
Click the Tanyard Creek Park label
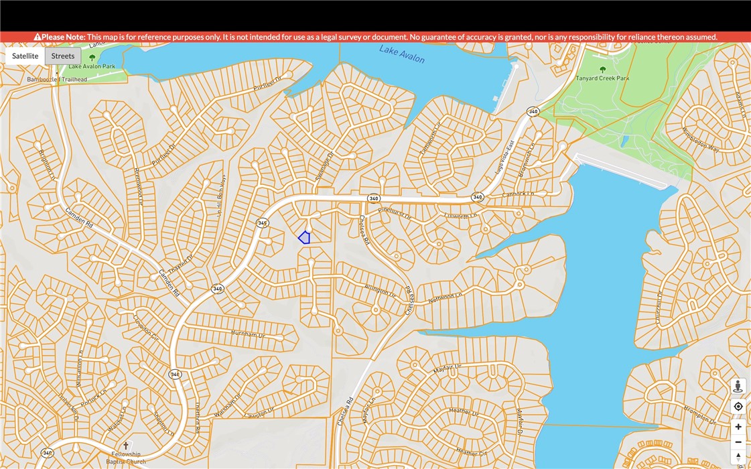tap(602, 78)
